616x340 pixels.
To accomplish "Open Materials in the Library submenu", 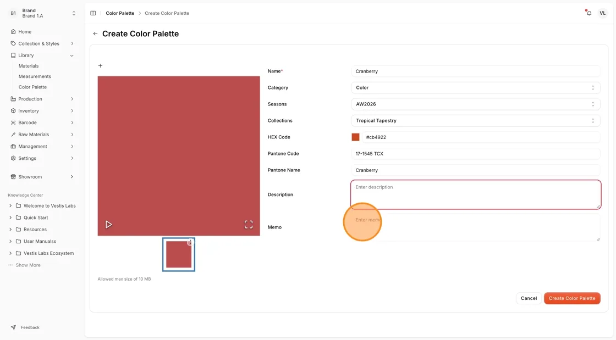I will pyautogui.click(x=28, y=66).
